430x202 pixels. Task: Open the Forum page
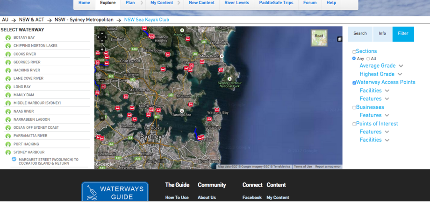click(310, 3)
